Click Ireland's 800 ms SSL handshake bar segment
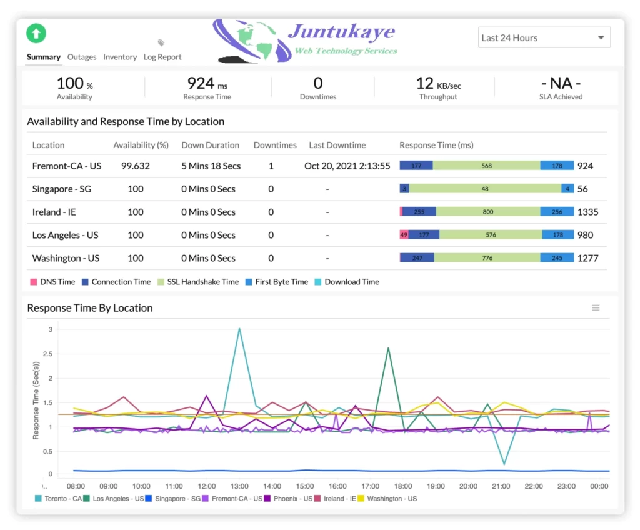Viewport: 640px width, 530px height. (487, 212)
